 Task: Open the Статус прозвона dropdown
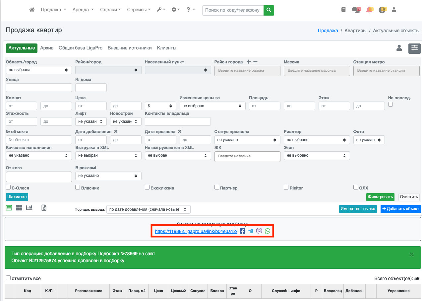pyautogui.click(x=247, y=140)
